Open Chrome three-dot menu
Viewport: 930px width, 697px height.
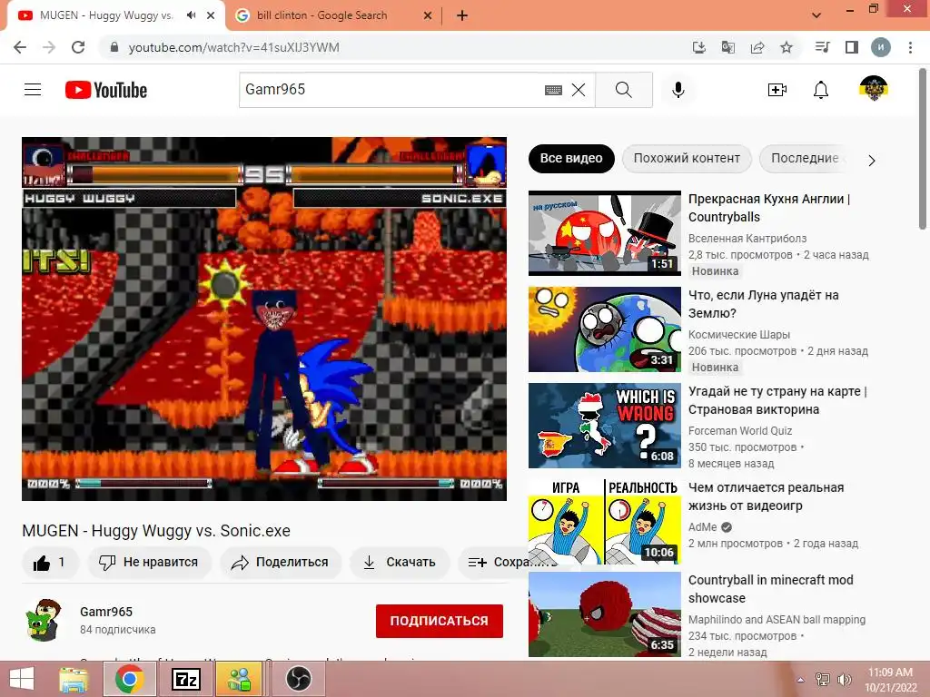(x=910, y=47)
